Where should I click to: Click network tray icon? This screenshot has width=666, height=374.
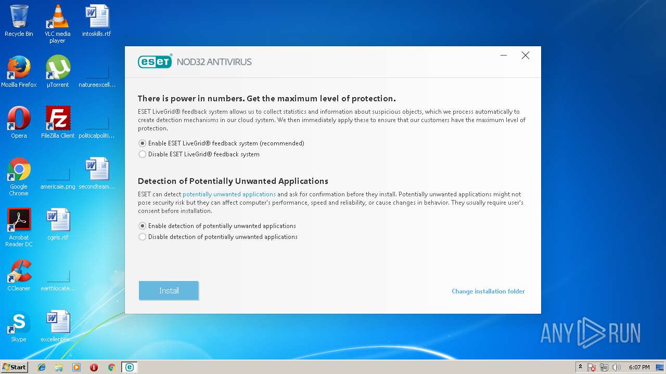(604, 367)
